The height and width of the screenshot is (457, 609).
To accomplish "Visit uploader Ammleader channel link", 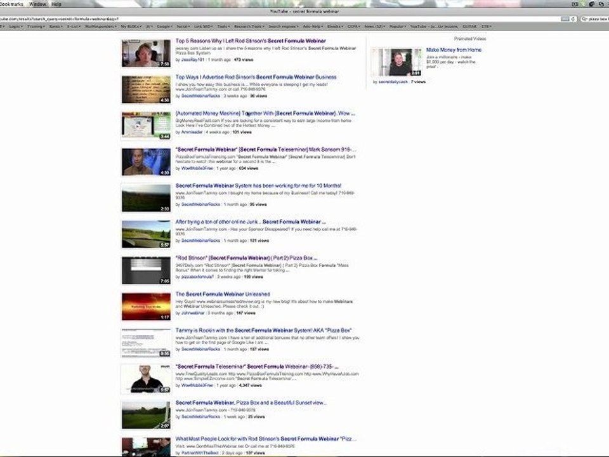I will 192,132.
